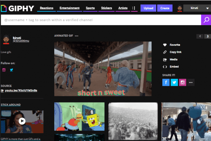Click the purple search magnifier button
The image size is (211, 141).
point(206,20)
